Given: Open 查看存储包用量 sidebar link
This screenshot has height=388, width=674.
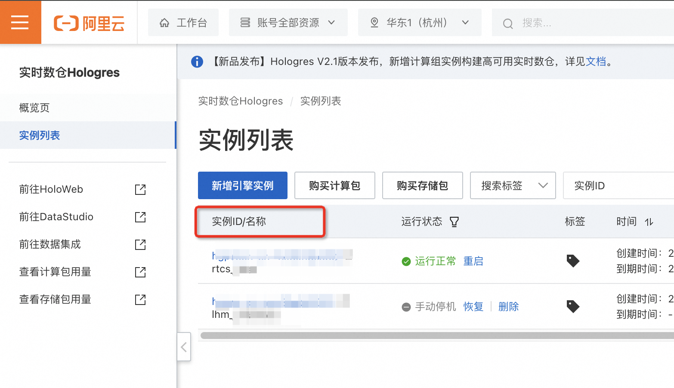Looking at the screenshot, I should 55,299.
